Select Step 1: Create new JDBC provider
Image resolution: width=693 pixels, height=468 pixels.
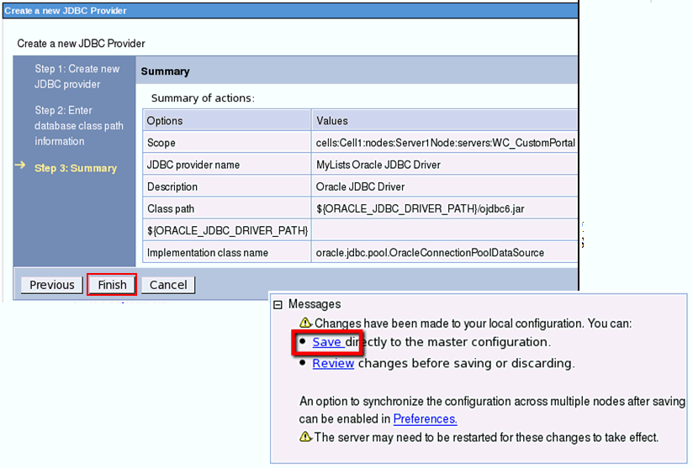(x=77, y=76)
